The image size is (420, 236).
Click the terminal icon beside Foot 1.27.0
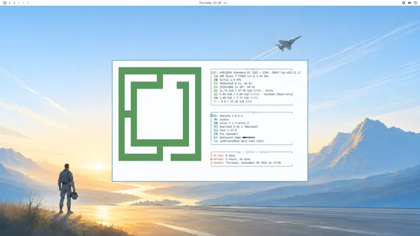coord(216,130)
